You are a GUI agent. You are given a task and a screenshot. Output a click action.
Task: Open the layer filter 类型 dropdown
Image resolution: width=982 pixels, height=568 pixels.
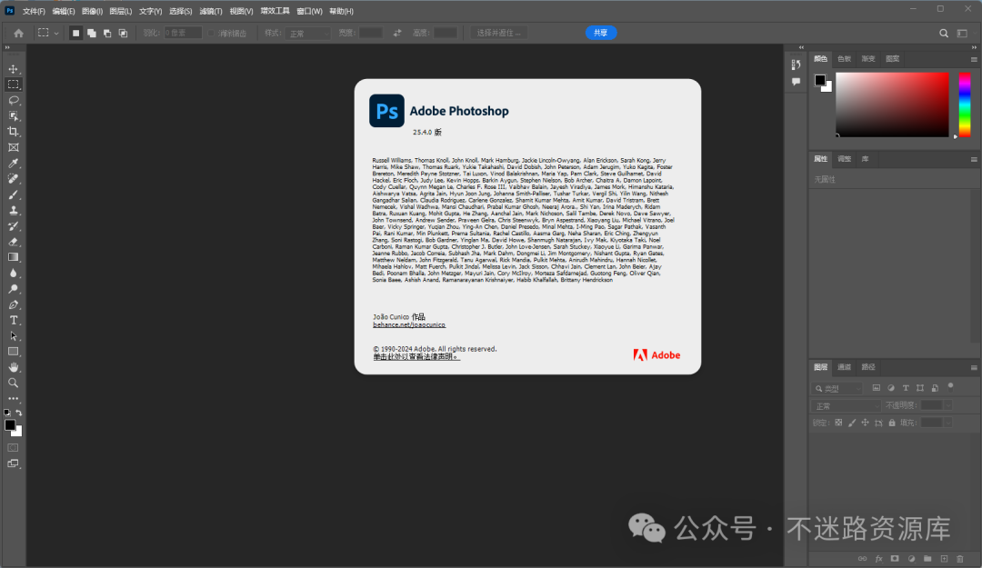pyautogui.click(x=838, y=388)
